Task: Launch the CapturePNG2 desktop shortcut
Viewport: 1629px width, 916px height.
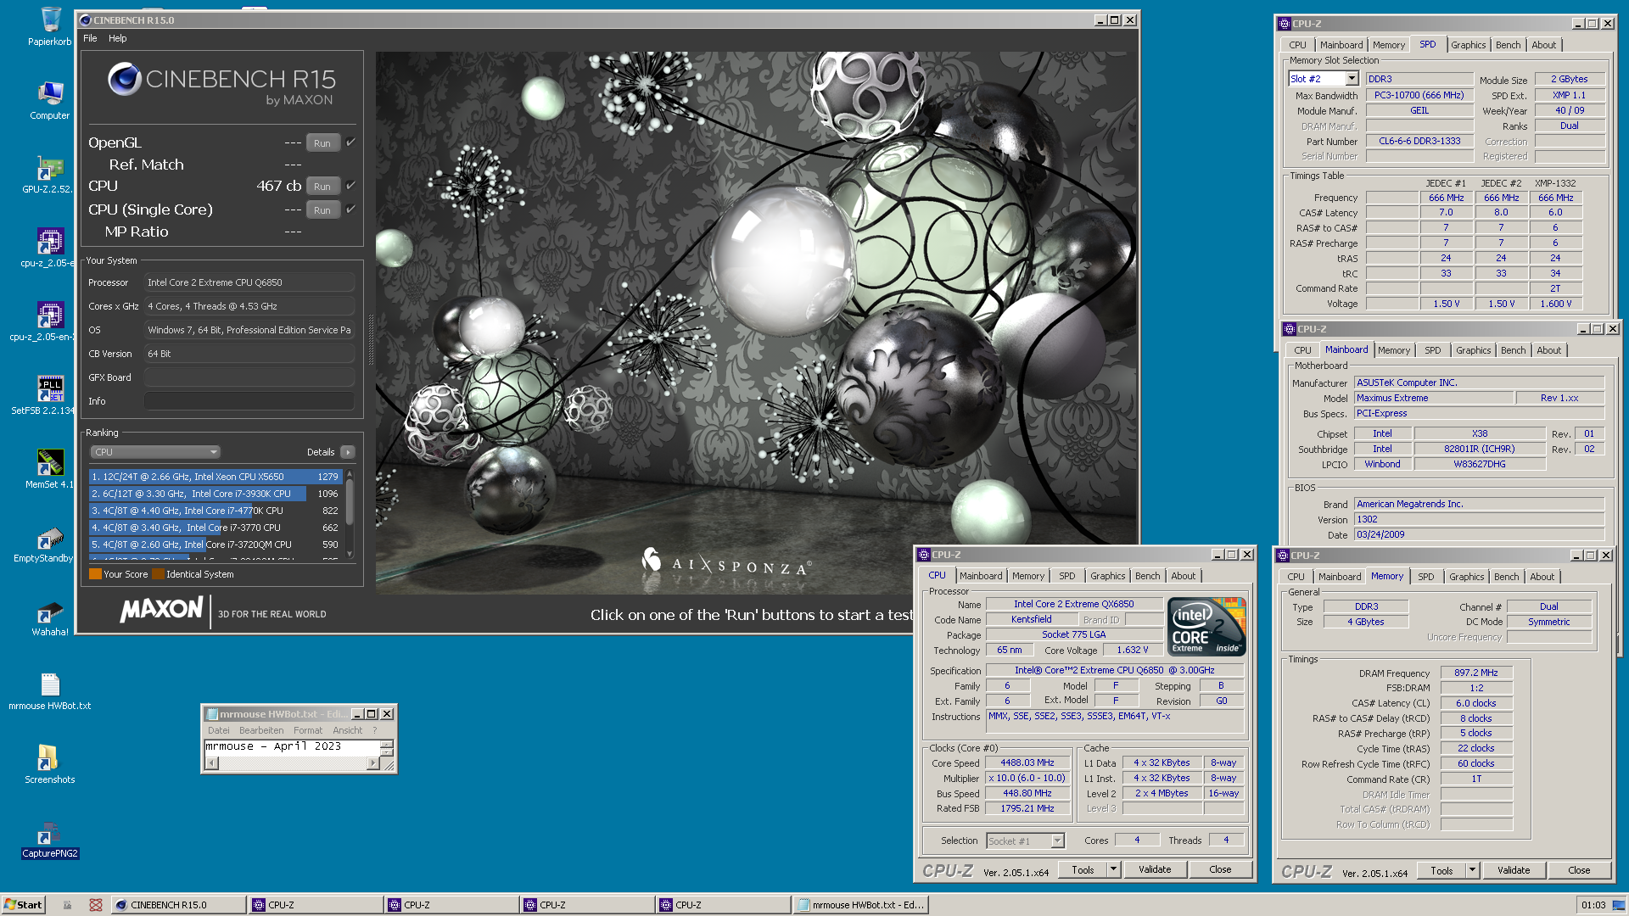Action: point(50,838)
